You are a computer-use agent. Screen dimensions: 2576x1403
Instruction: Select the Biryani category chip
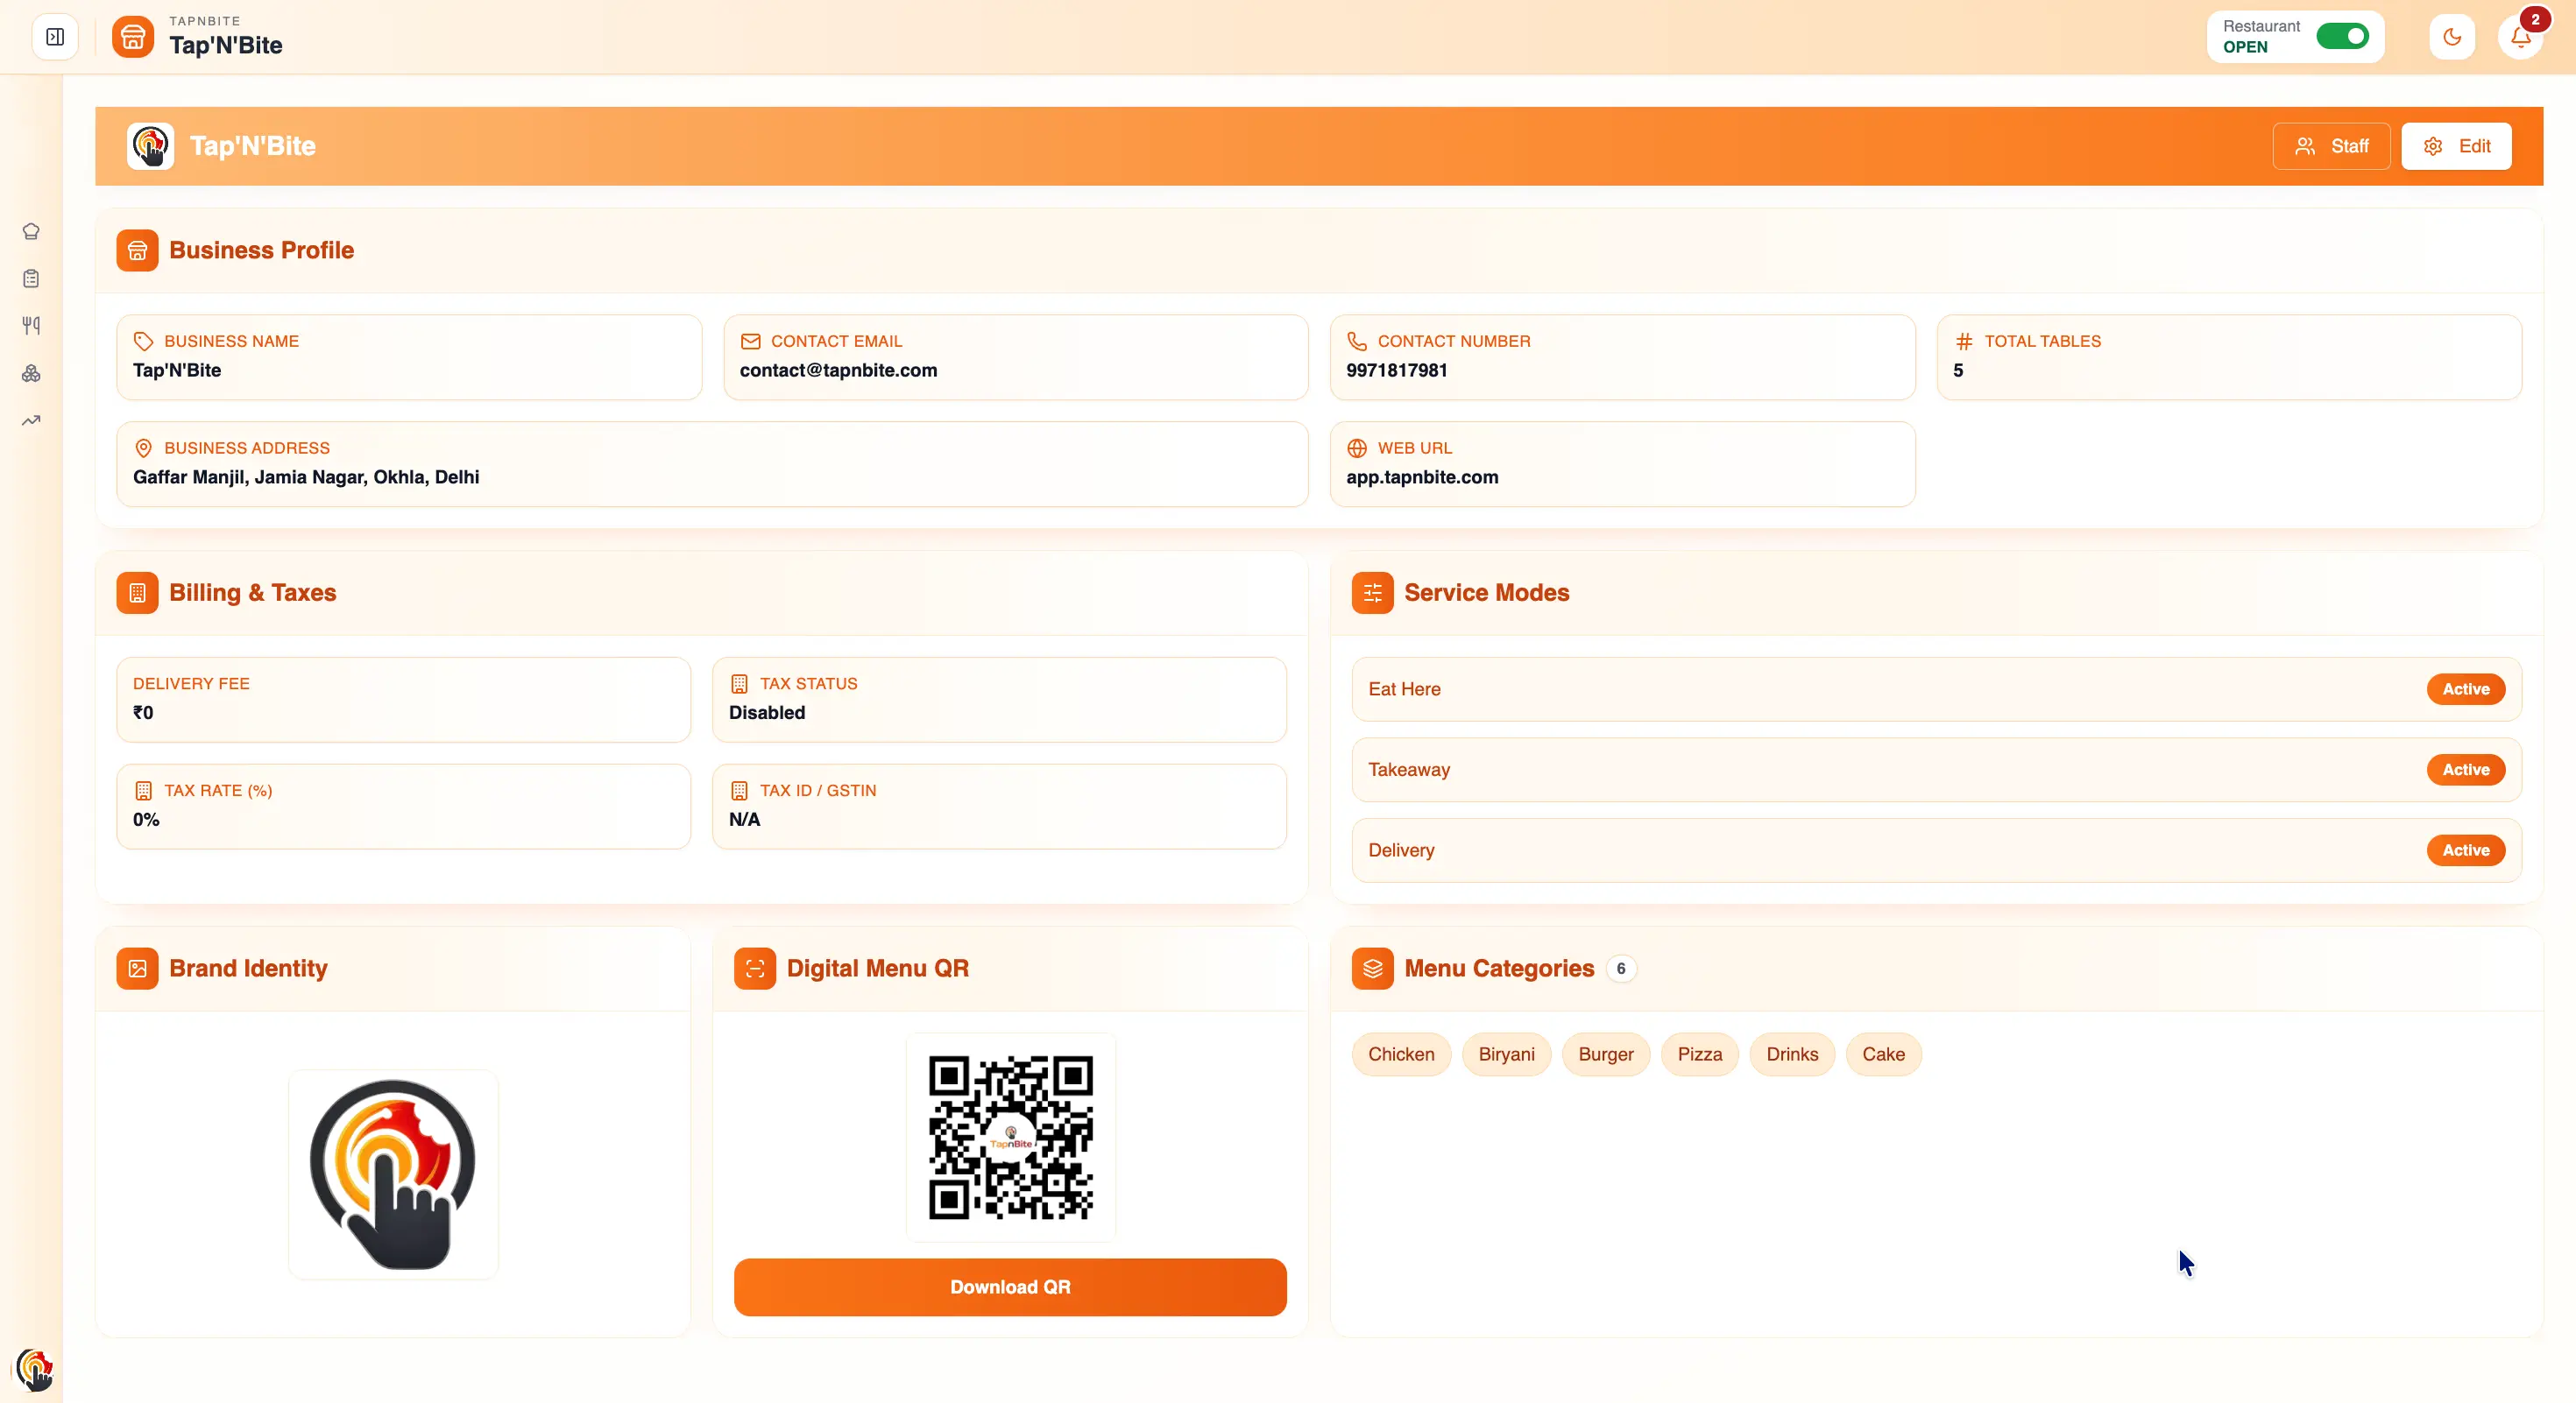1506,1054
